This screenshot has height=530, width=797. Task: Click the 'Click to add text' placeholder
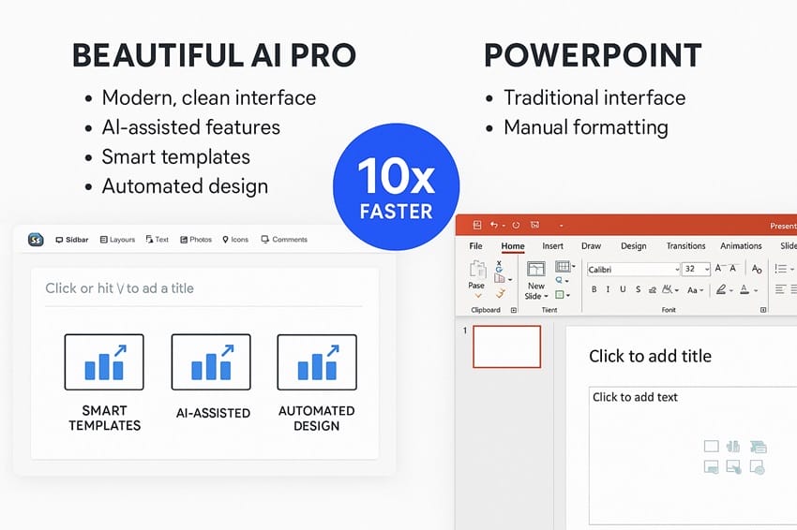[x=635, y=397]
